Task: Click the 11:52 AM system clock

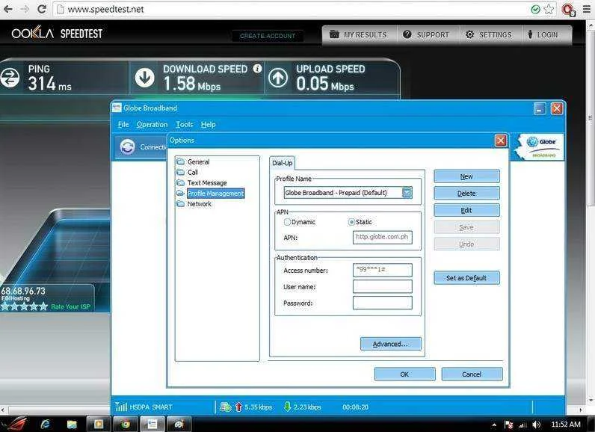Action: (x=566, y=425)
